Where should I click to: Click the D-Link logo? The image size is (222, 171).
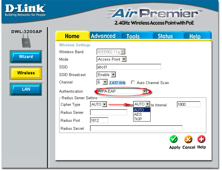25,10
